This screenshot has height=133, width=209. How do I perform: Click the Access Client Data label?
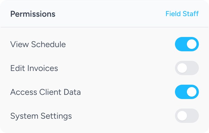coord(45,92)
